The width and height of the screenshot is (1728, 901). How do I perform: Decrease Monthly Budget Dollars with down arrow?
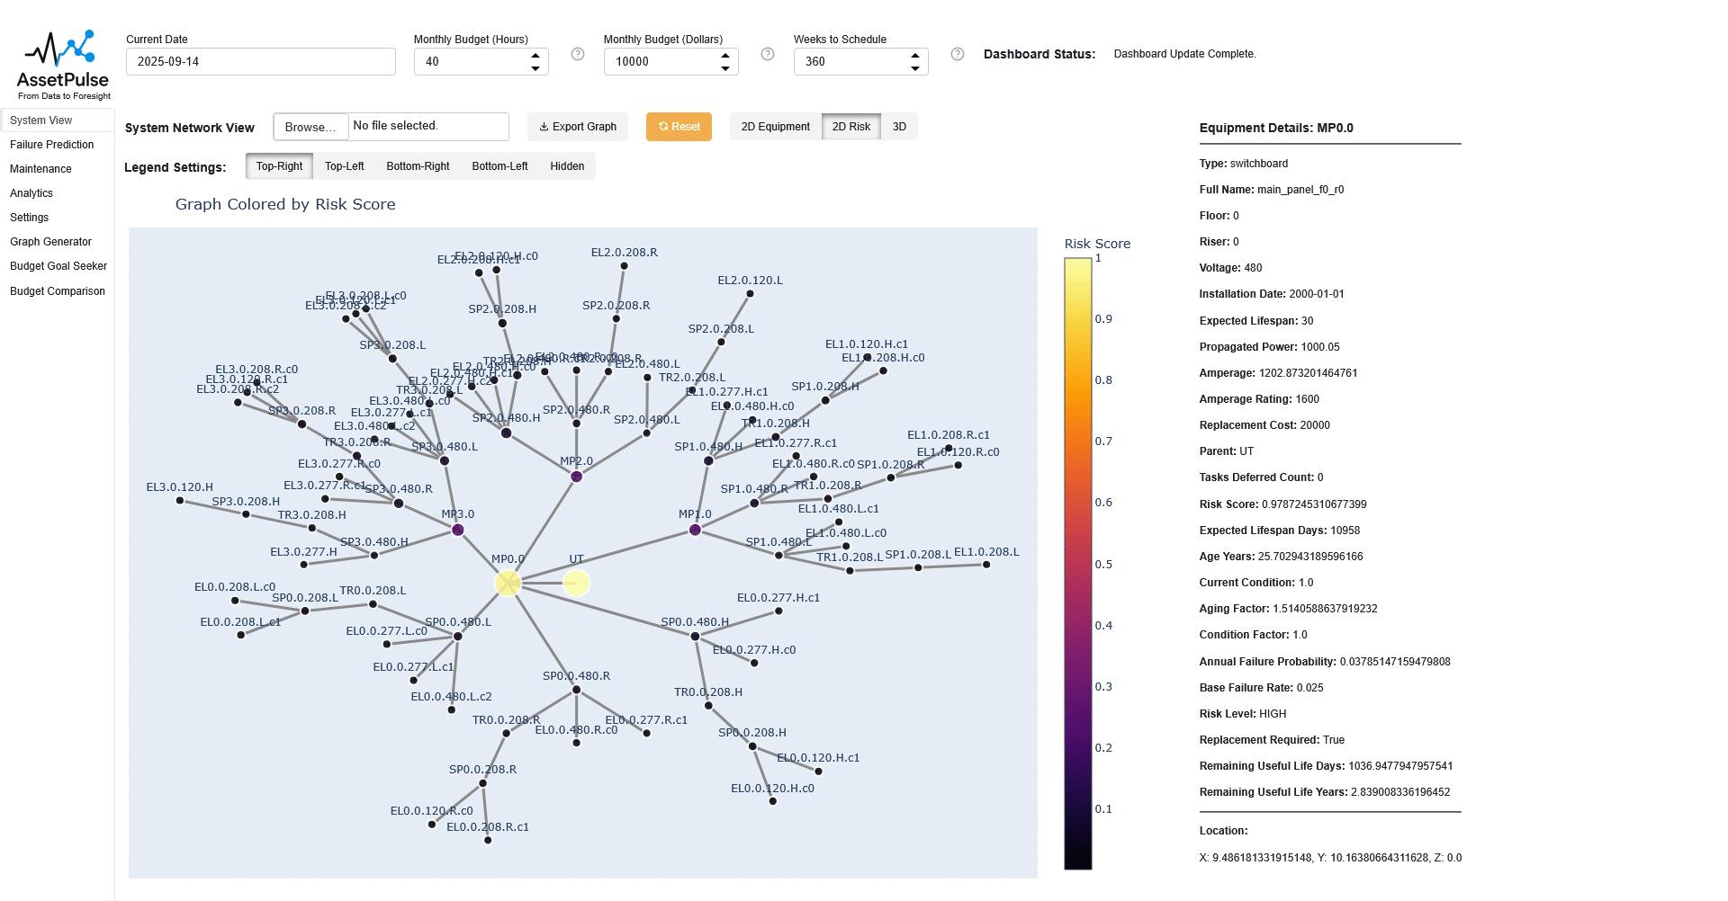pyautogui.click(x=725, y=68)
